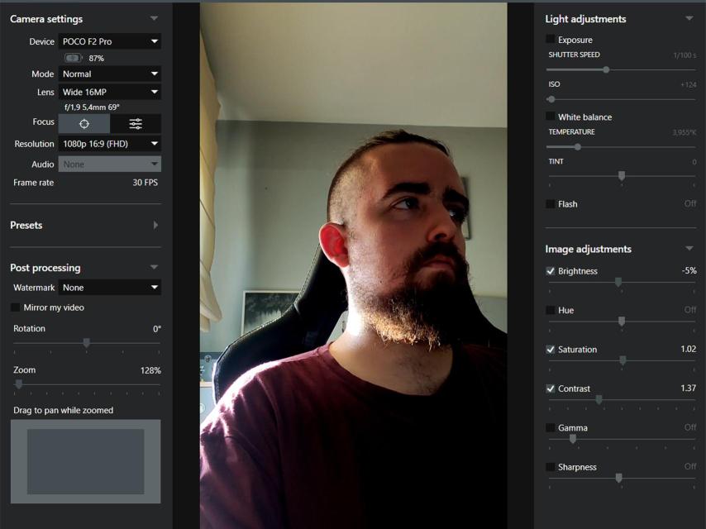Image resolution: width=706 pixels, height=529 pixels.
Task: Select the auto focus crosshair icon
Action: (x=83, y=123)
